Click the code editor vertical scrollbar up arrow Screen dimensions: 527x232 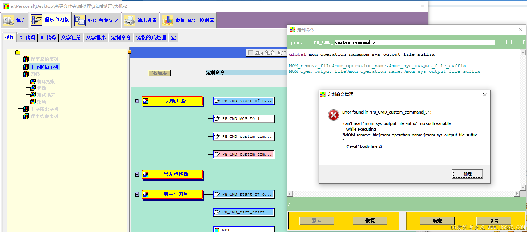(x=523, y=52)
